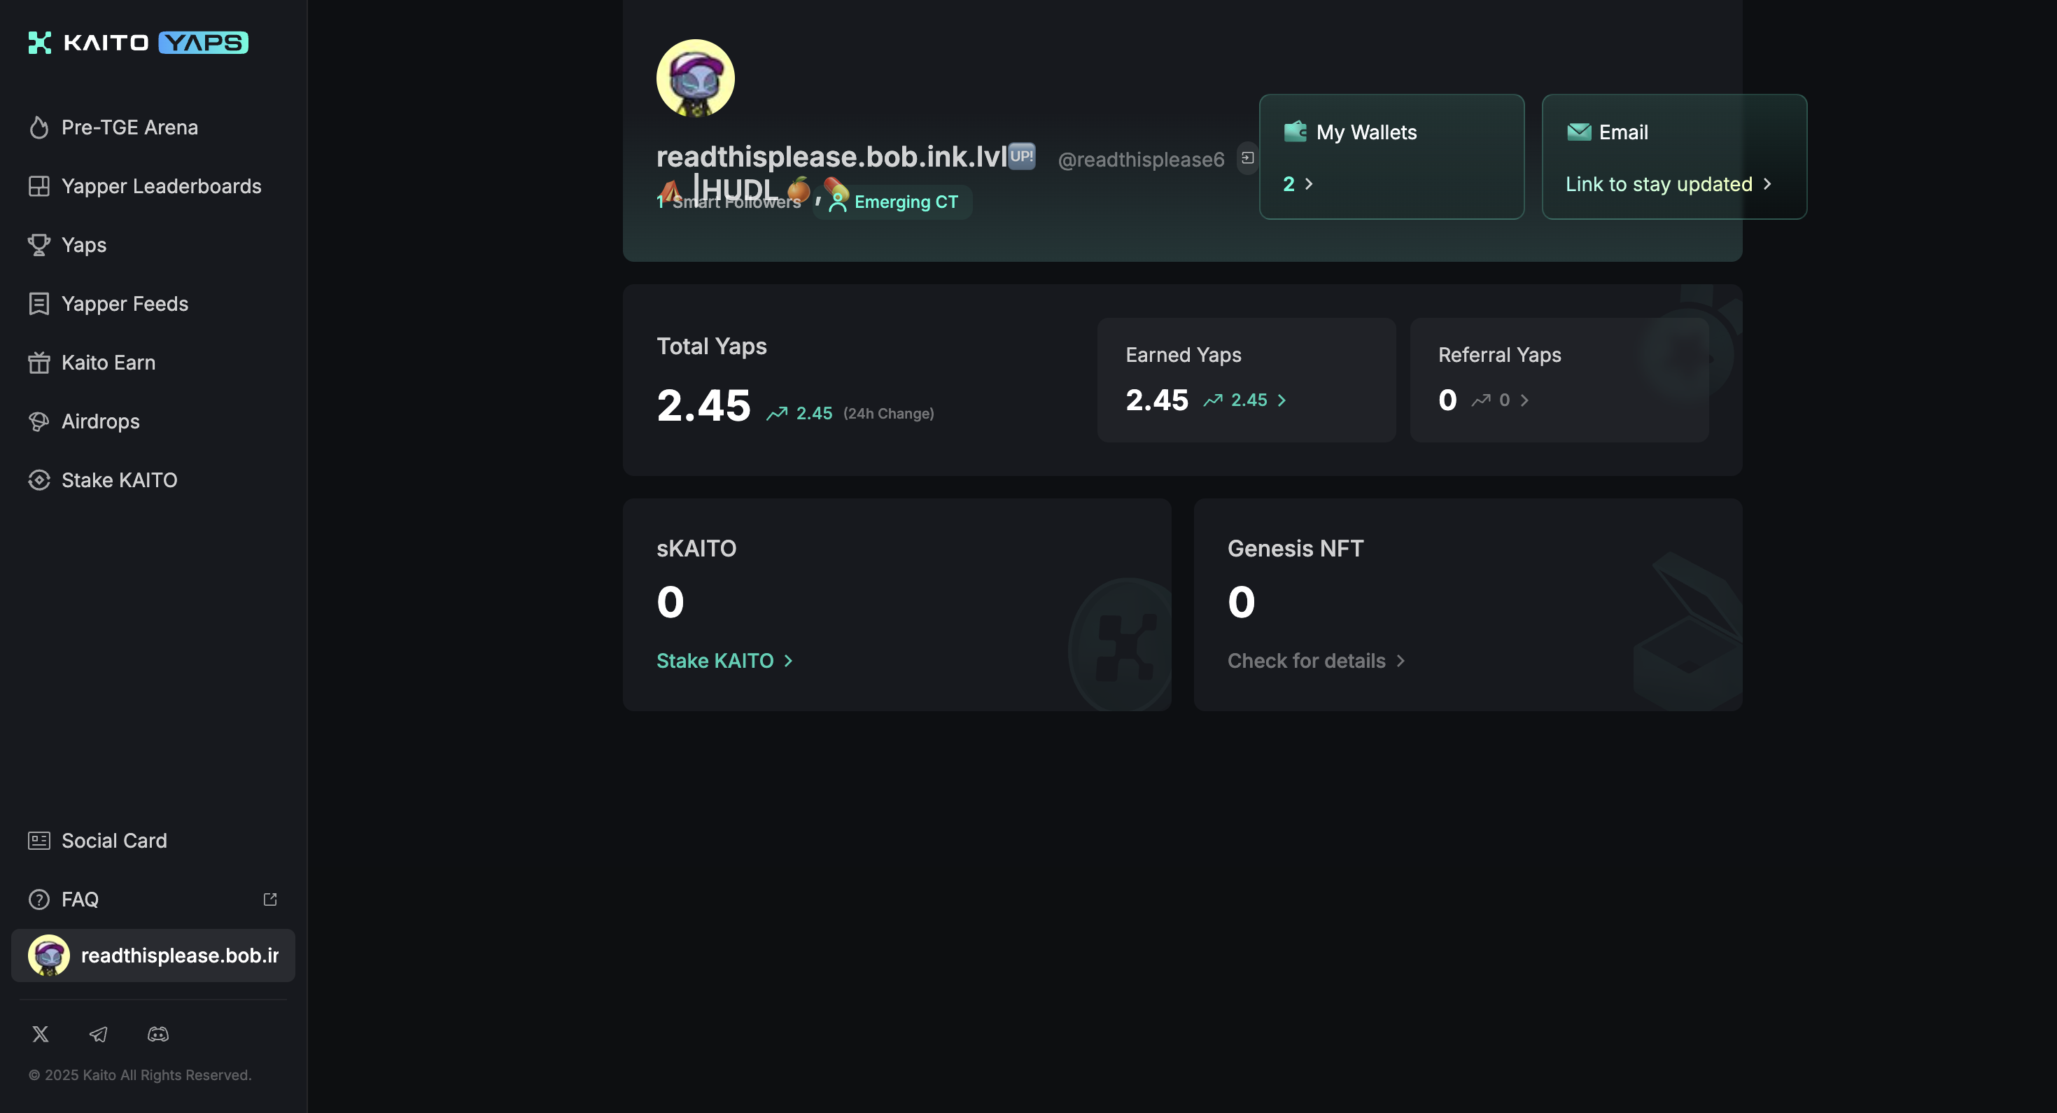Navigate to Kaito Earn

pos(153,363)
